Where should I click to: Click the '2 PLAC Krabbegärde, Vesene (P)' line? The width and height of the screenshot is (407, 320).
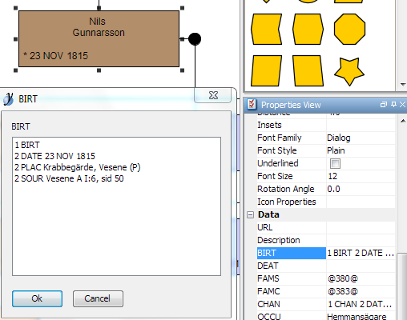click(x=78, y=167)
